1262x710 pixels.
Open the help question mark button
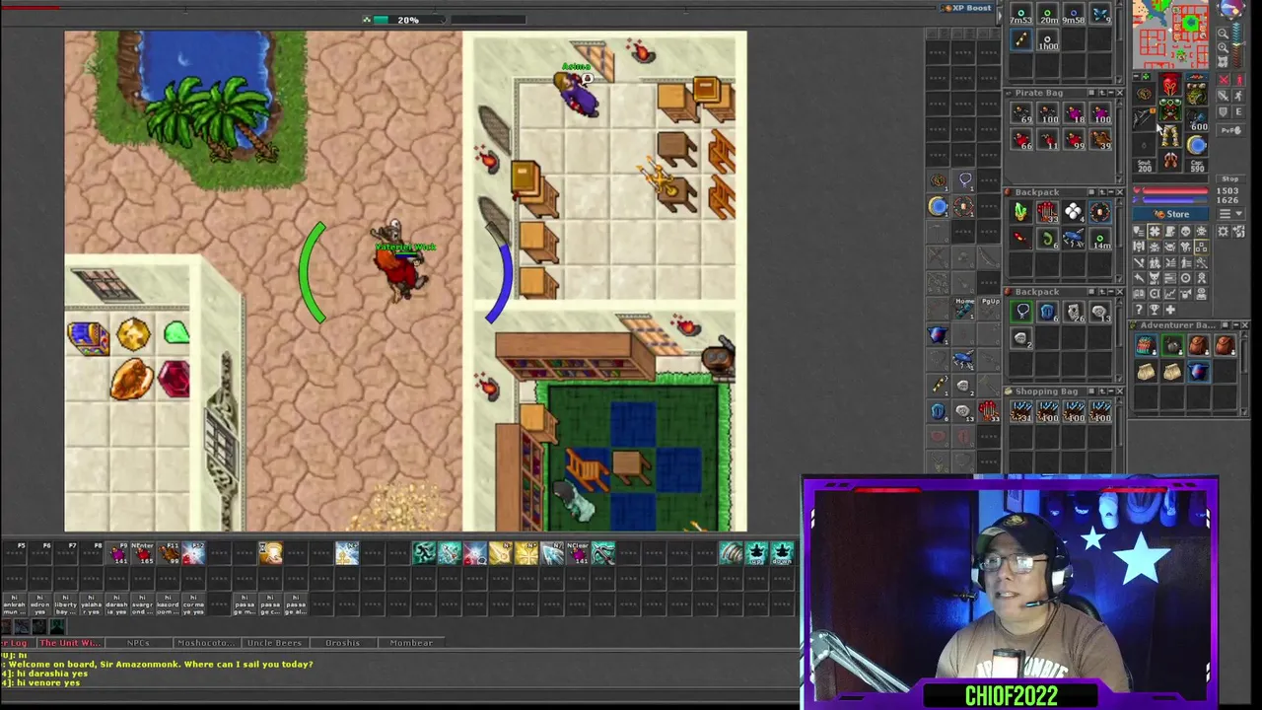click(x=1139, y=310)
